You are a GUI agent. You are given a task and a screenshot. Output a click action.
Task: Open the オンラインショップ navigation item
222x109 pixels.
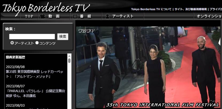click(x=208, y=16)
